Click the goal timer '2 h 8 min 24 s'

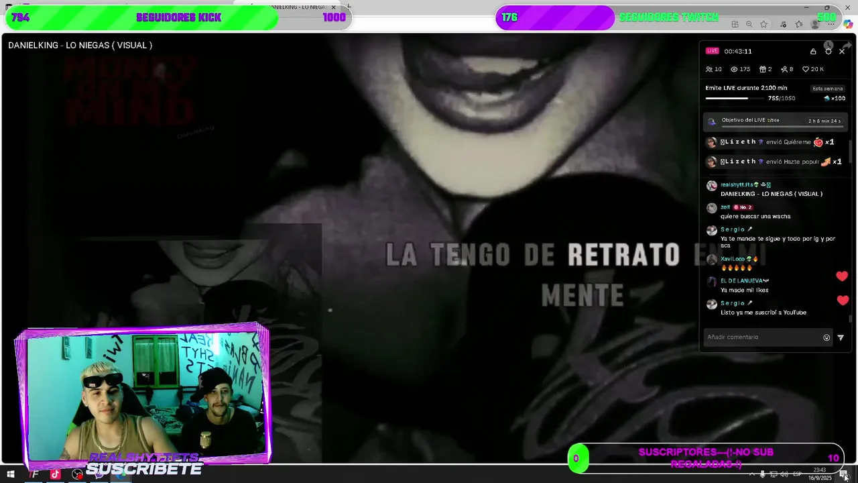coord(824,121)
